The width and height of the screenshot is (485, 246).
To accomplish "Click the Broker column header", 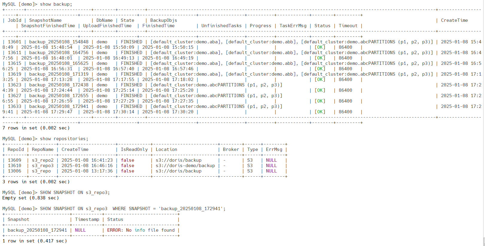I will pyautogui.click(x=231, y=149).
